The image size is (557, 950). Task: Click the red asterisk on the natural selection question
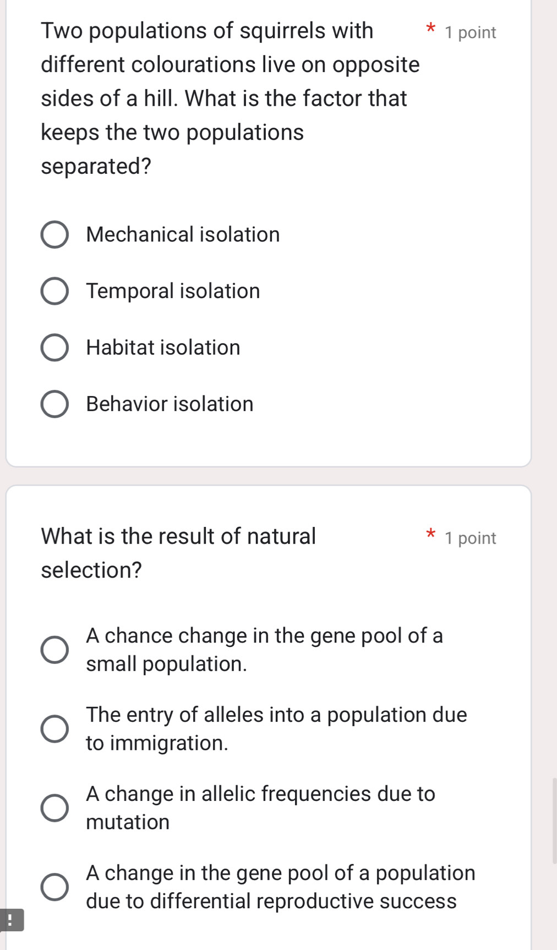(431, 534)
